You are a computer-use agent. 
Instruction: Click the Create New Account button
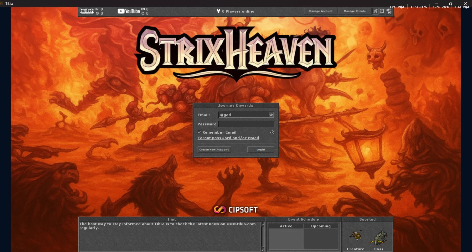[x=214, y=149]
